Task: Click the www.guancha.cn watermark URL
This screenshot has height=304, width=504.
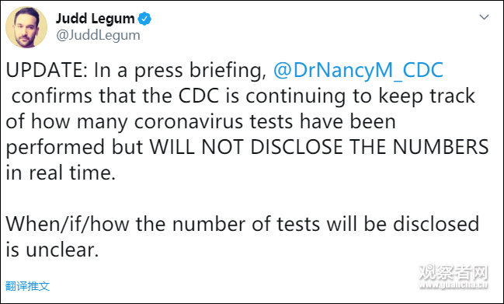Action: point(454,285)
